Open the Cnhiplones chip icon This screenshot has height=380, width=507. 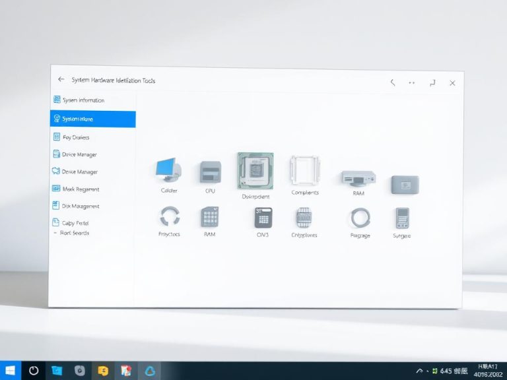[304, 218]
